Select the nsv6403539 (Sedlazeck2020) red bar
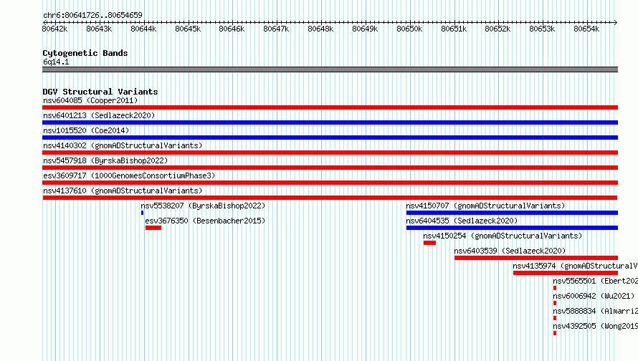This screenshot has width=638, height=361. (x=536, y=258)
